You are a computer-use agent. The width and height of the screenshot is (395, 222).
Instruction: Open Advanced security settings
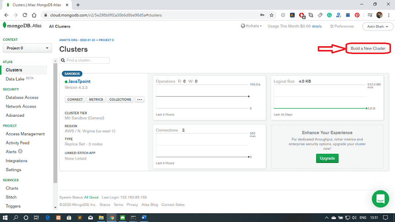15,115
